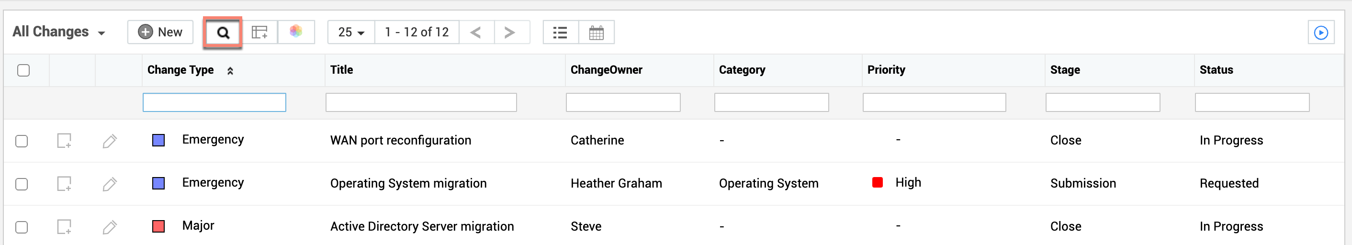Screen dimensions: 1352x245
Task: Tick the select-all checkbox in header
Action: (23, 70)
